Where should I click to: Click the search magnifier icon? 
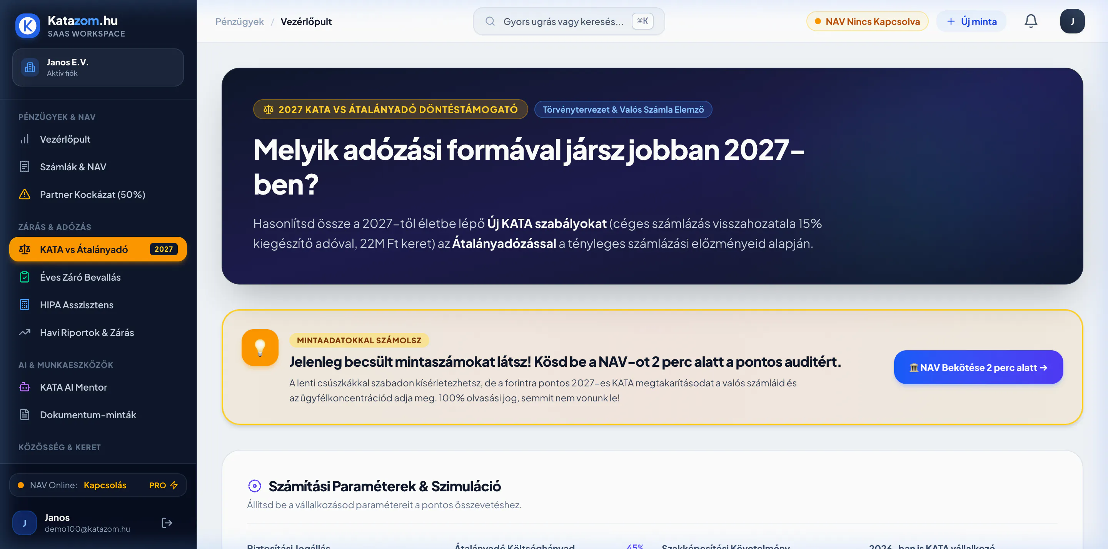click(x=490, y=21)
